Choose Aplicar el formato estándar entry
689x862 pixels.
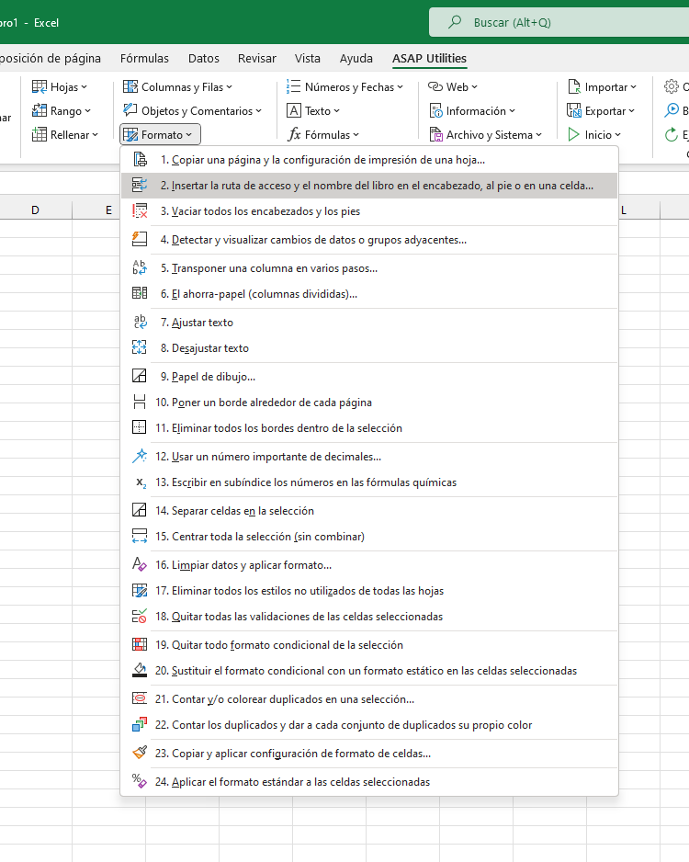pyautogui.click(x=369, y=781)
